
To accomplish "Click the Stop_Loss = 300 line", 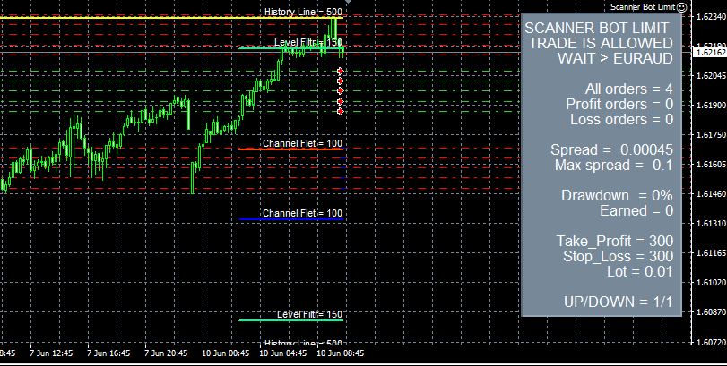I will 614,256.
